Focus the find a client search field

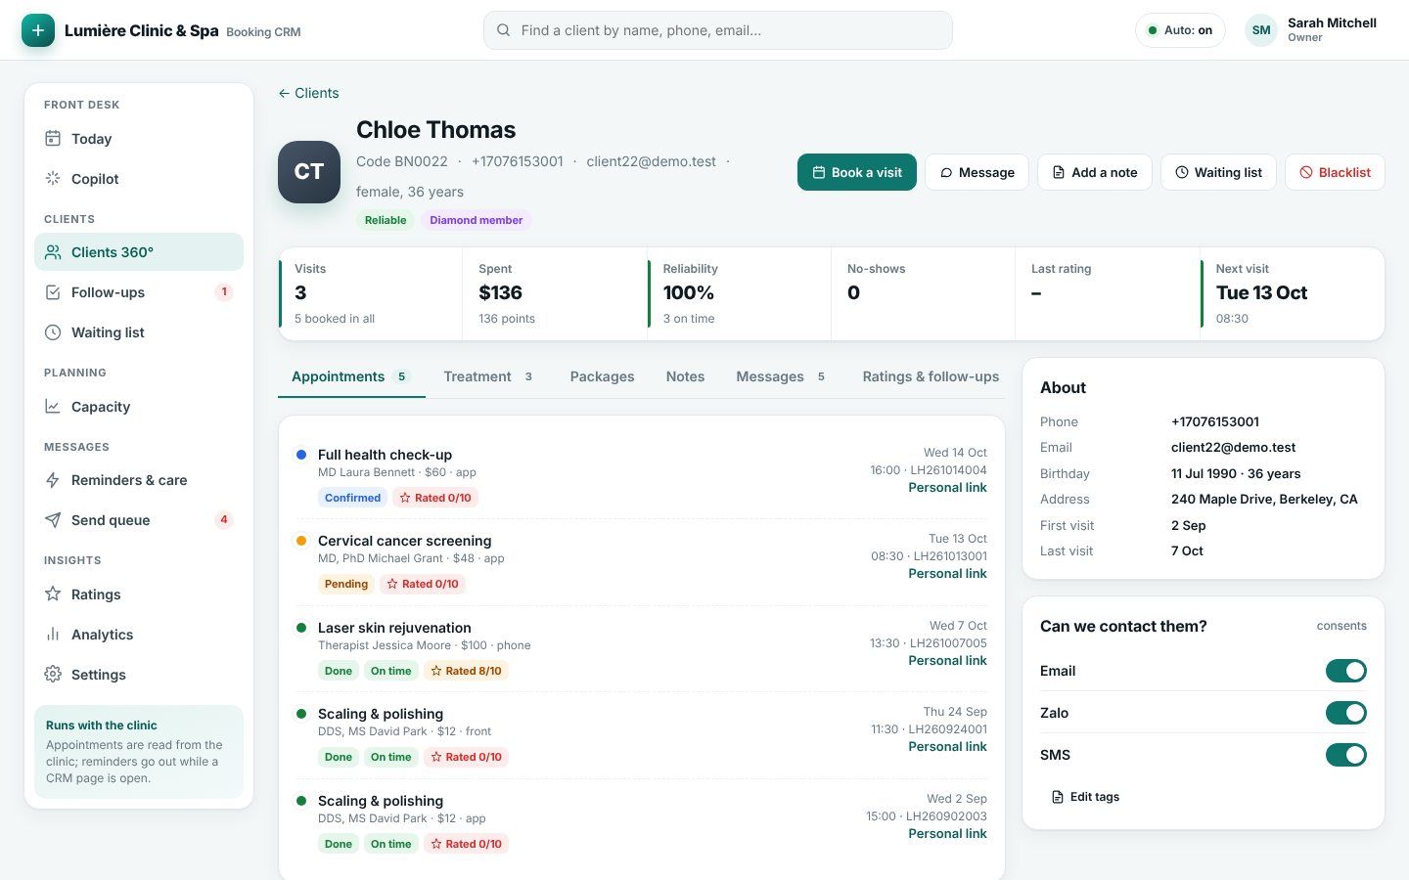pos(718,30)
